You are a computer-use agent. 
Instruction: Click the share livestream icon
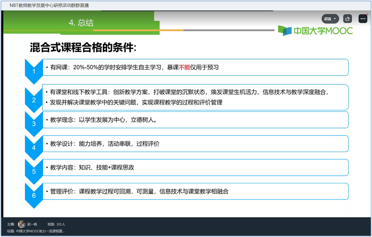coord(348,19)
